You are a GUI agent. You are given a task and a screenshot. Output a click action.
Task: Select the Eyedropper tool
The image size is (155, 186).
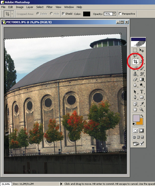pos(142,104)
